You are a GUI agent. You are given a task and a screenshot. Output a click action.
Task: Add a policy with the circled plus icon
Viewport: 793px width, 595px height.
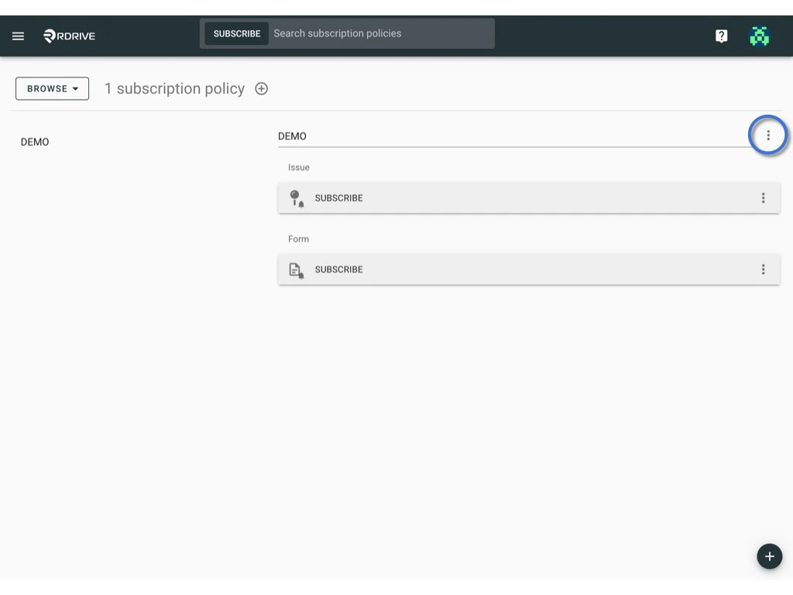pyautogui.click(x=261, y=88)
